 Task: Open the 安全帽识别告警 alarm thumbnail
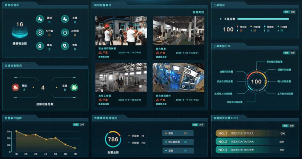tap(121, 30)
